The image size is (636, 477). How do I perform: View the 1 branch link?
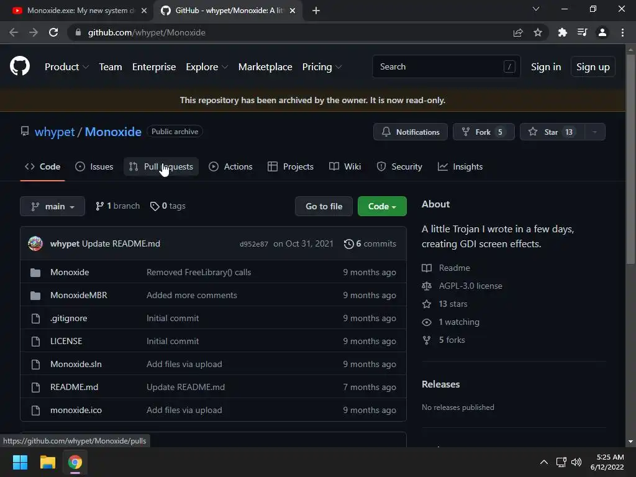pos(117,206)
